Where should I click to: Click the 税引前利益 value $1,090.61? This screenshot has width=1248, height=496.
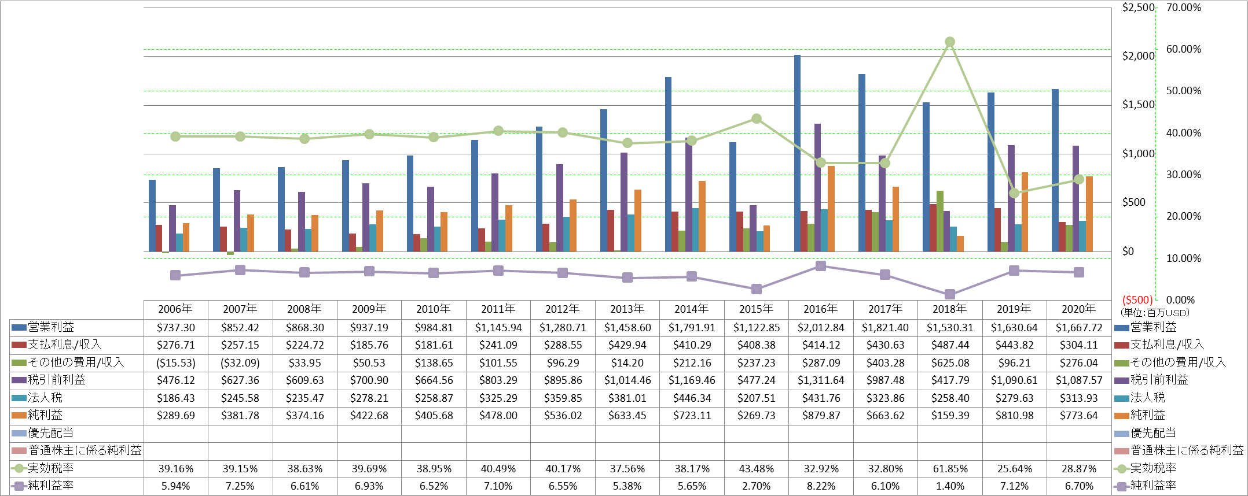[x=1014, y=380]
